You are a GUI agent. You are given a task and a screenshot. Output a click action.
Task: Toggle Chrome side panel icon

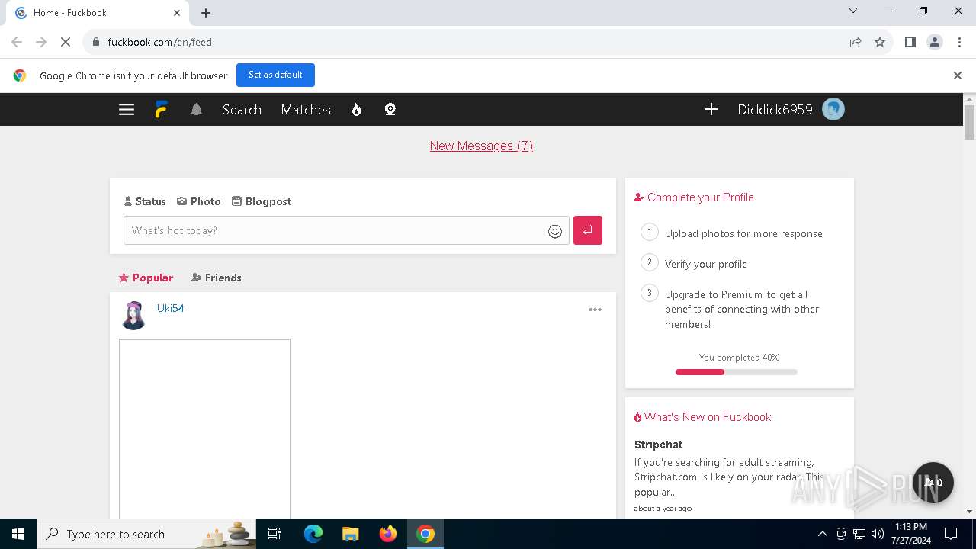pyautogui.click(x=910, y=43)
